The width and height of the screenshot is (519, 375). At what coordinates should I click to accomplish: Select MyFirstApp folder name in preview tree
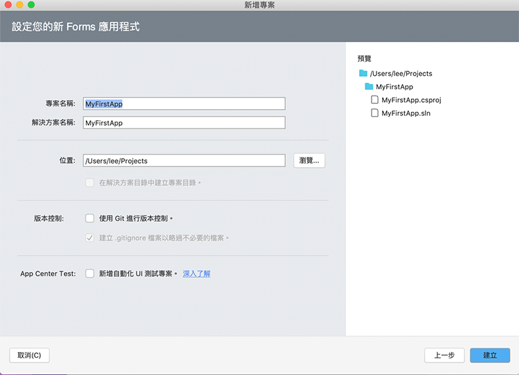click(x=394, y=86)
